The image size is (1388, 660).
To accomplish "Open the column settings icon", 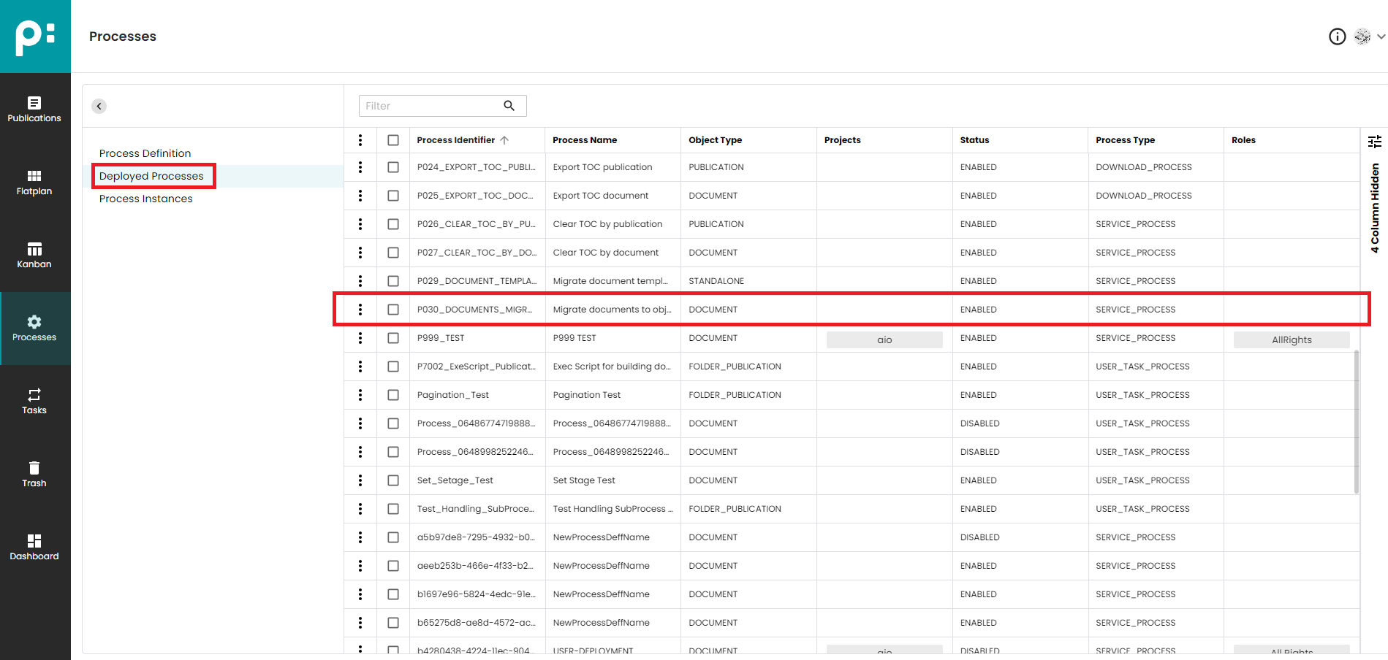I will [x=1374, y=141].
